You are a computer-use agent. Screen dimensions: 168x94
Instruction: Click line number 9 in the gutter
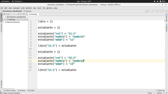[x=31, y=46]
